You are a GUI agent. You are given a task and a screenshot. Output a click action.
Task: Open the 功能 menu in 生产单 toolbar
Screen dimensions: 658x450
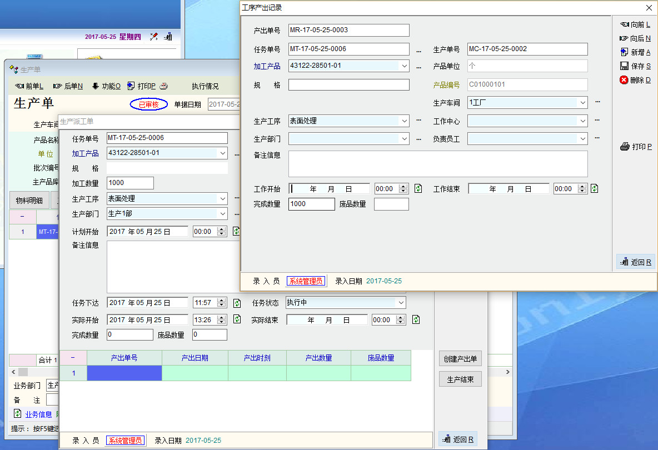pos(106,86)
